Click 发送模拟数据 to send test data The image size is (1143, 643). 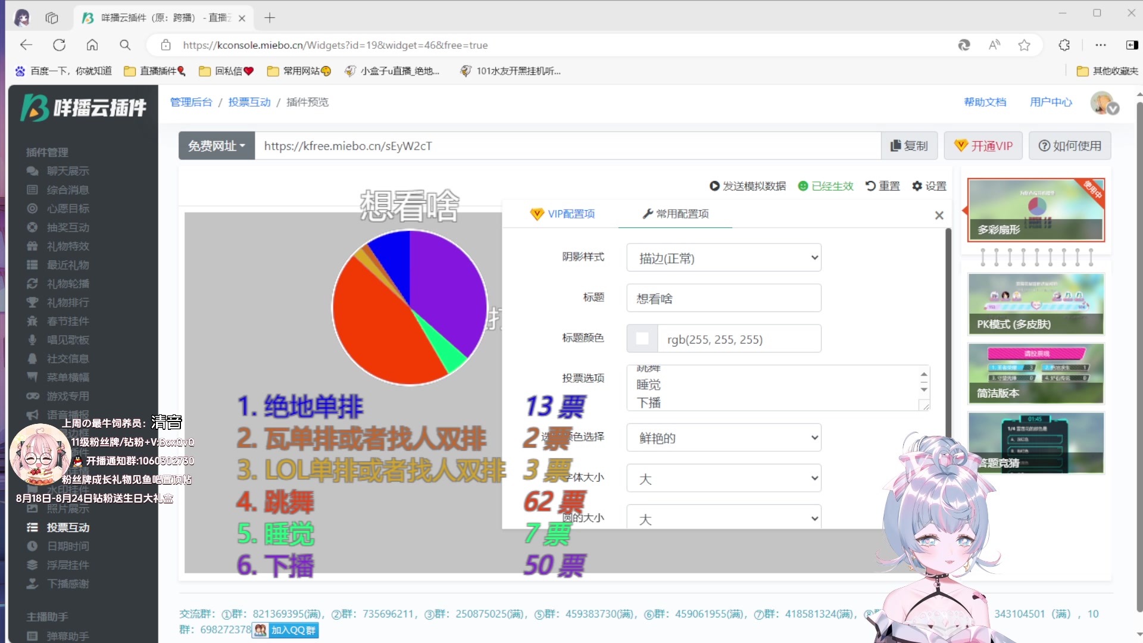click(x=748, y=186)
